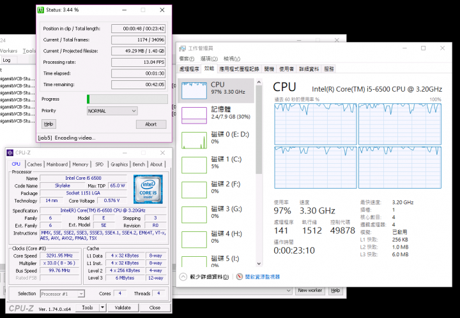Select the 磁碟 1 (C:) item
This screenshot has width=460, height=318.
click(216, 165)
